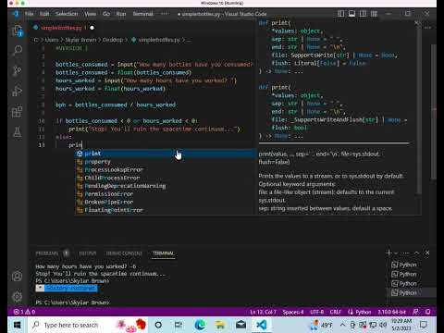Click the editor vertical scrollbar
444x333 pixels.
[x=434, y=111]
